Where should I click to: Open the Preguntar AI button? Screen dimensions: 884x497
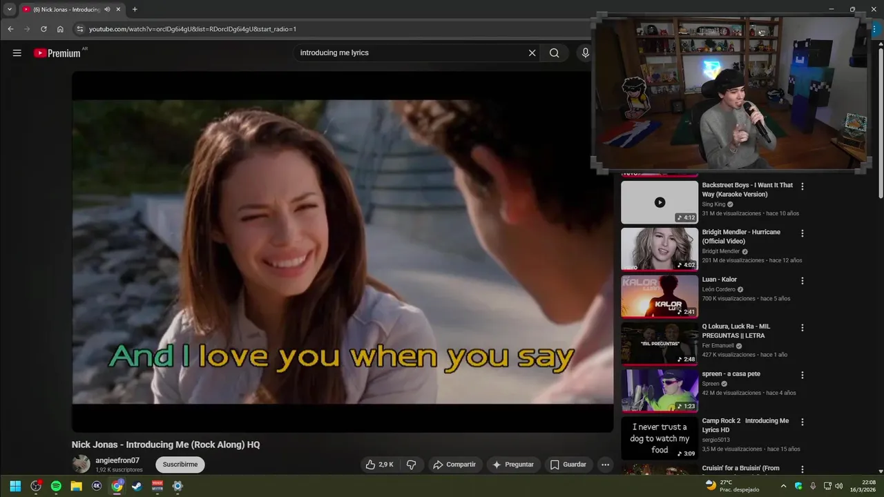coord(512,465)
